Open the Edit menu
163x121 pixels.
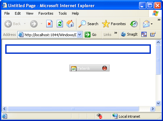click(x=18, y=13)
